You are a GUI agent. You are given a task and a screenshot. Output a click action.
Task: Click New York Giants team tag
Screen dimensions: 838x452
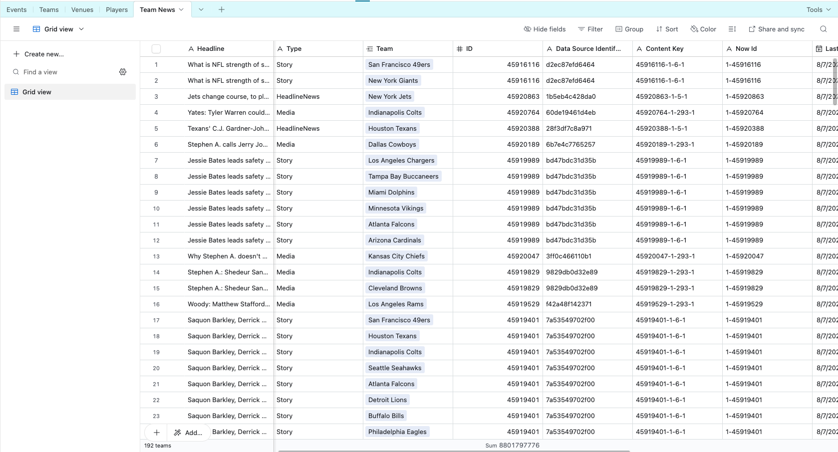click(393, 80)
